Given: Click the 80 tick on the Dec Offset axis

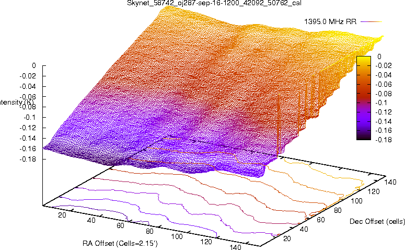Looking at the screenshot, I should [x=338, y=210].
